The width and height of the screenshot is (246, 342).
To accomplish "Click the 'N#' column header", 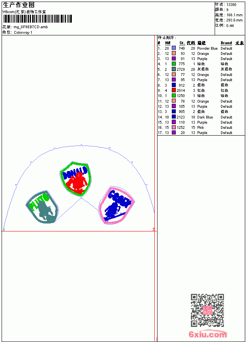I will tap(167, 43).
